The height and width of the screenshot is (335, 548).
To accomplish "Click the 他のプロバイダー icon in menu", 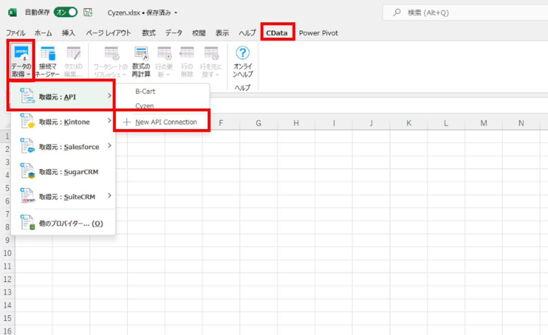I will pos(27,223).
